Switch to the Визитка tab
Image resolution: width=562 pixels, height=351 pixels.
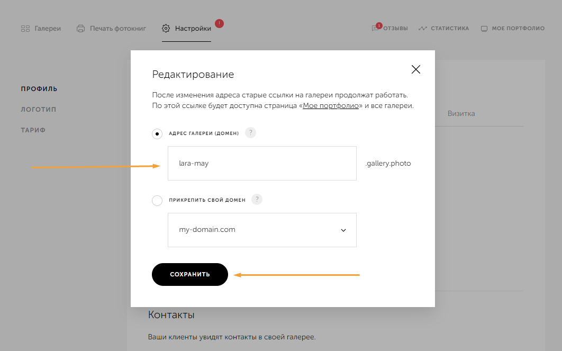click(461, 113)
